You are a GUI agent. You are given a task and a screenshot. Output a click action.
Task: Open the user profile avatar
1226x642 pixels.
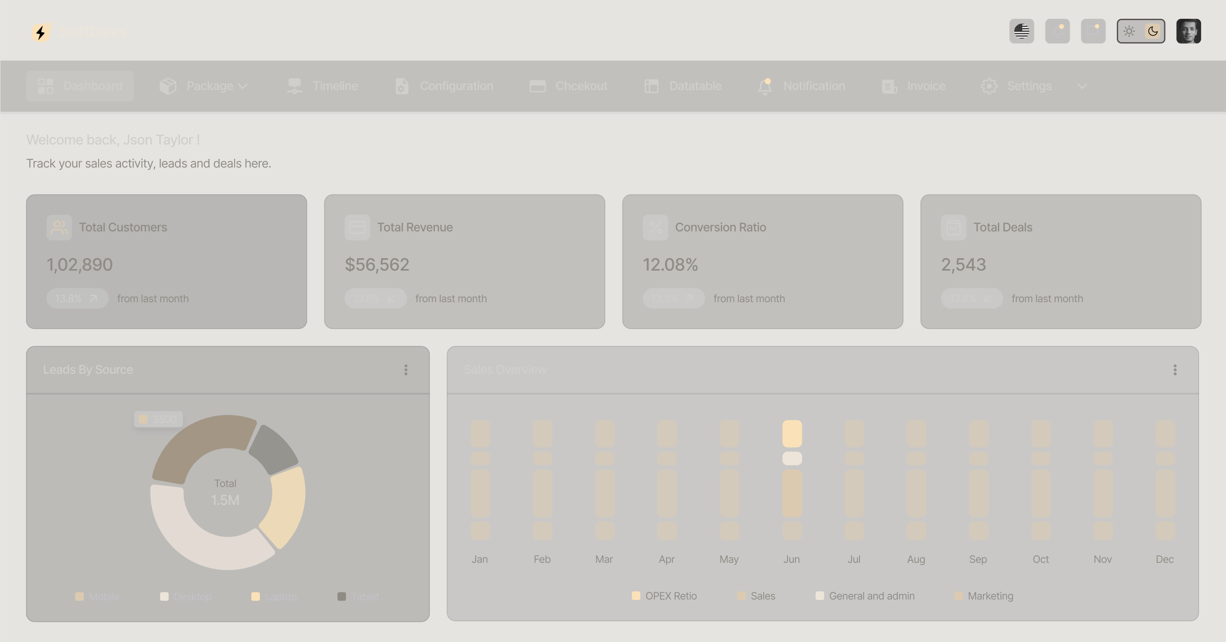tap(1188, 31)
